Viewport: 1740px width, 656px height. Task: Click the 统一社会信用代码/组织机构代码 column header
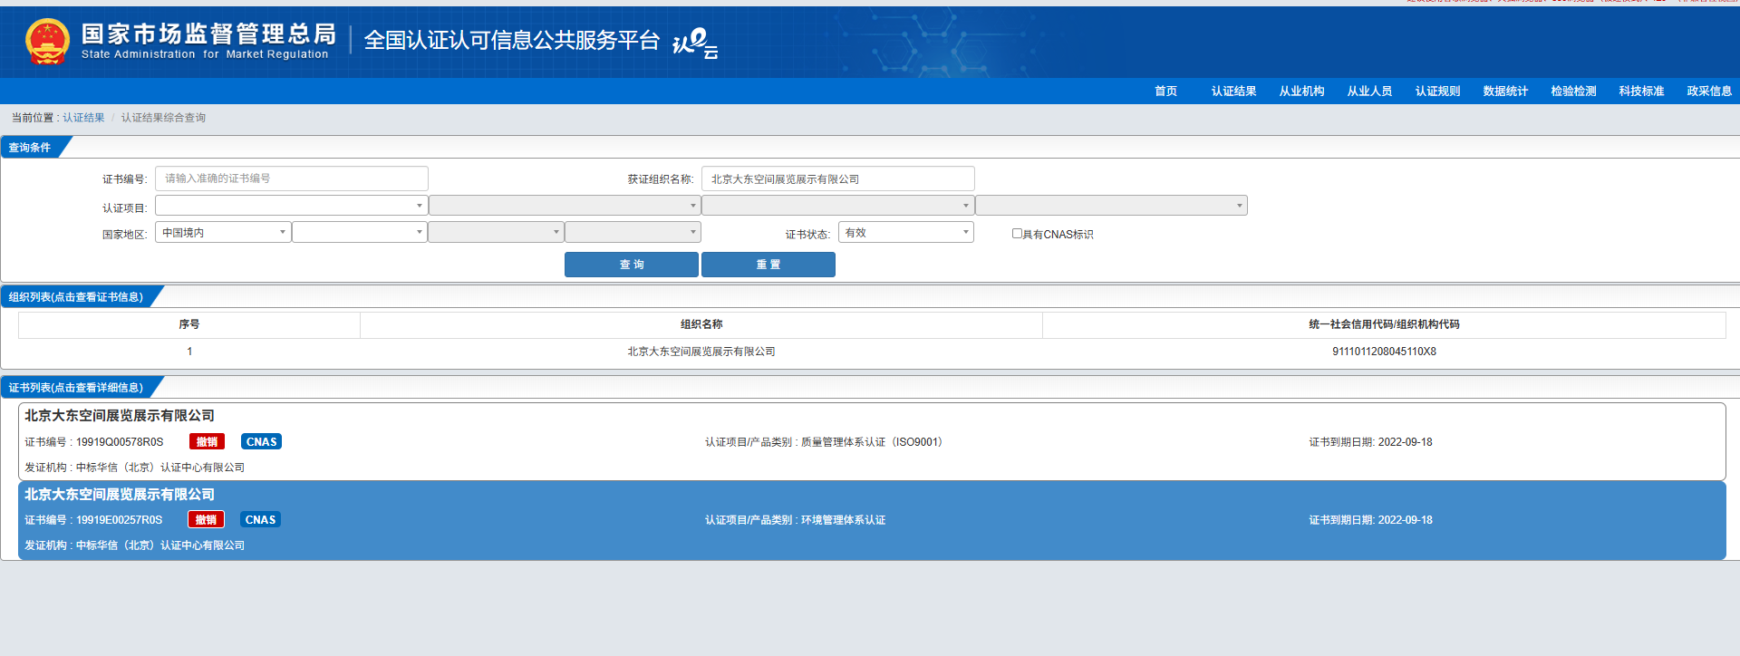1384,324
